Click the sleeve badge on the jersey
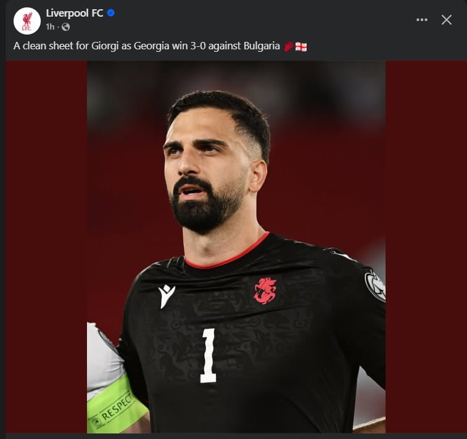The image size is (467, 439). (x=374, y=285)
